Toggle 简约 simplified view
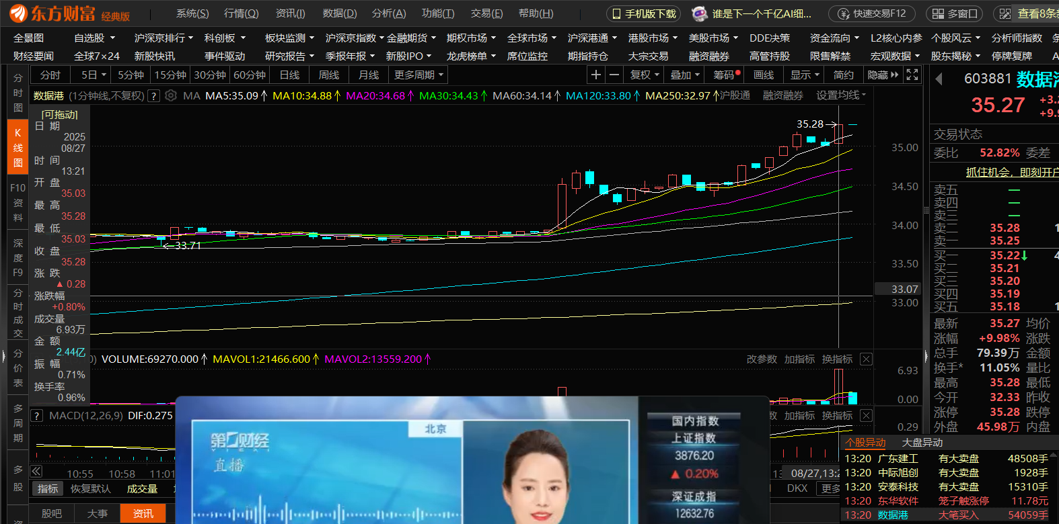Image resolution: width=1059 pixels, height=524 pixels. tap(844, 75)
